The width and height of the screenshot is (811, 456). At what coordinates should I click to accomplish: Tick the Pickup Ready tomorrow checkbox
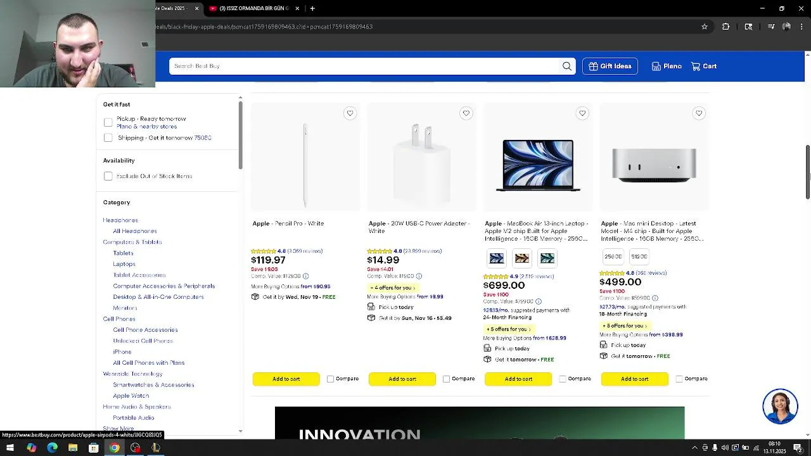(x=108, y=122)
